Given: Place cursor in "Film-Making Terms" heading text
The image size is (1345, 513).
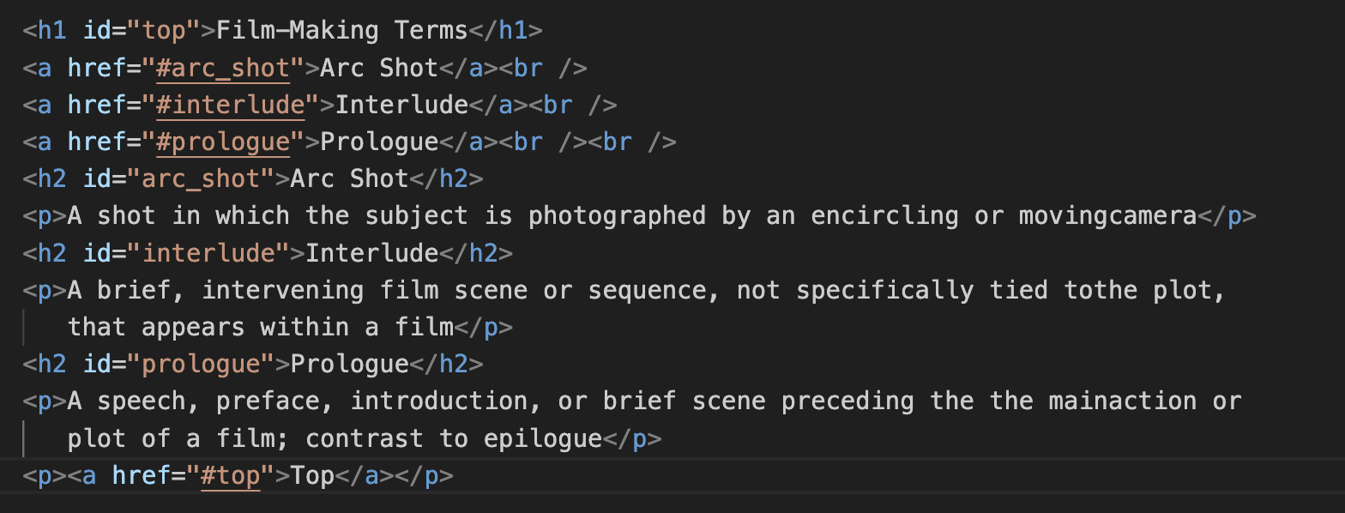Looking at the screenshot, I should pyautogui.click(x=341, y=31).
